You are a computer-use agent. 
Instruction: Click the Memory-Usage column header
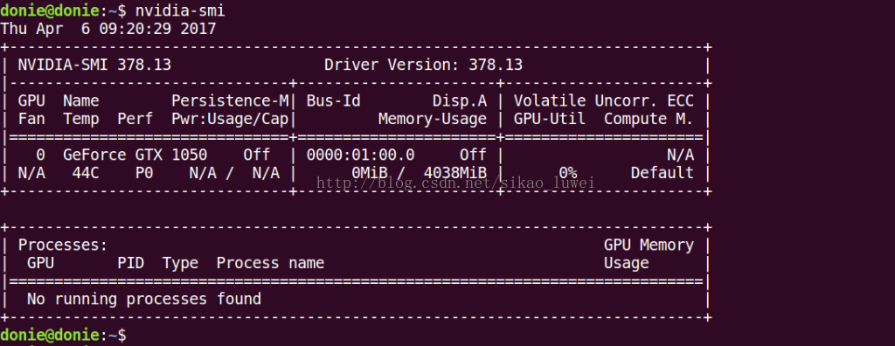tap(432, 120)
